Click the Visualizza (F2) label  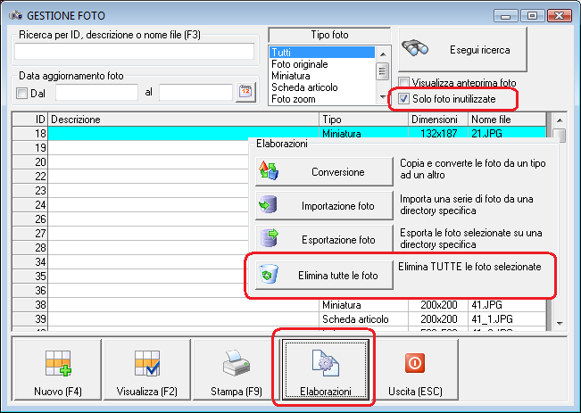click(147, 392)
